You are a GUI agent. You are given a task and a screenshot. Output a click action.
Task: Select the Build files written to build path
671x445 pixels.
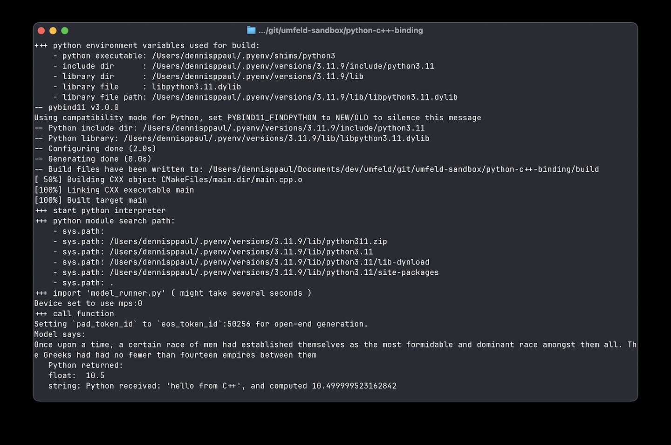(x=317, y=169)
